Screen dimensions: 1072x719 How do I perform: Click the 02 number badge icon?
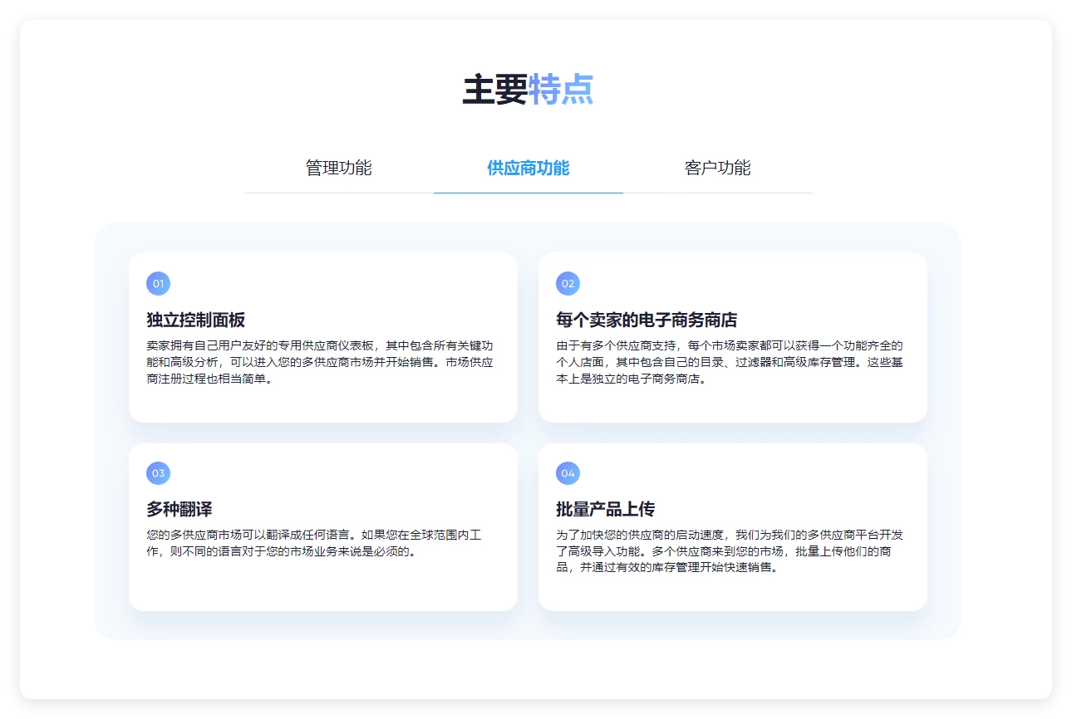(568, 284)
